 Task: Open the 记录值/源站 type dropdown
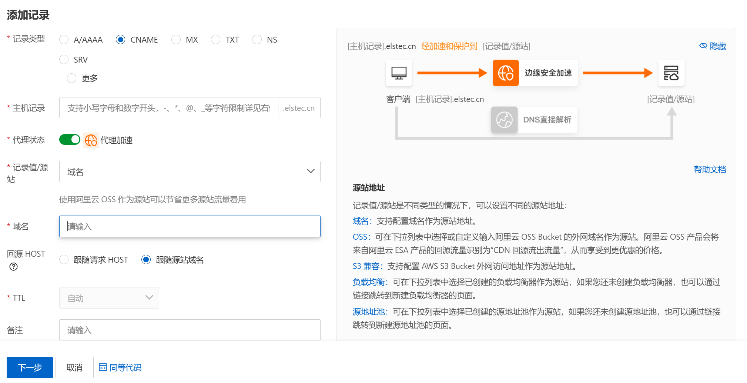click(x=190, y=171)
